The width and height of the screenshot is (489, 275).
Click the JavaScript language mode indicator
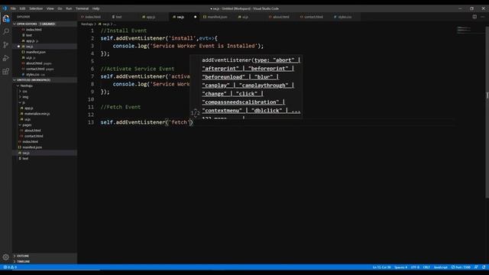coord(440,267)
